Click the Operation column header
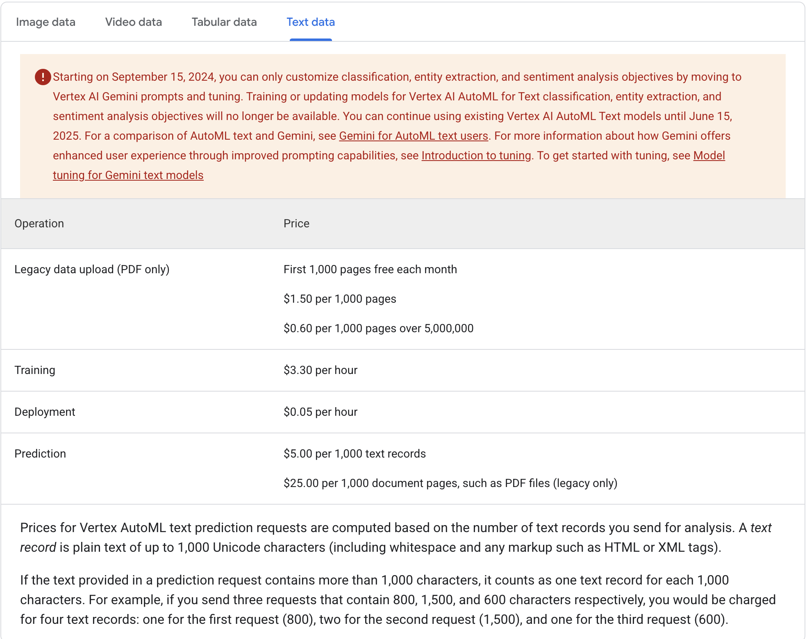Viewport: 807px width, 639px height. pos(39,224)
